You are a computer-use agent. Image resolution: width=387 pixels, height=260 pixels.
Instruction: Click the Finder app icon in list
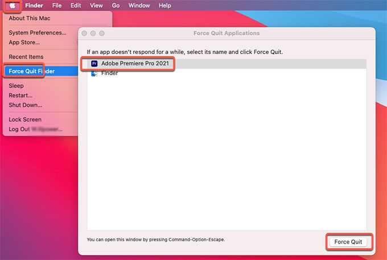[94, 73]
